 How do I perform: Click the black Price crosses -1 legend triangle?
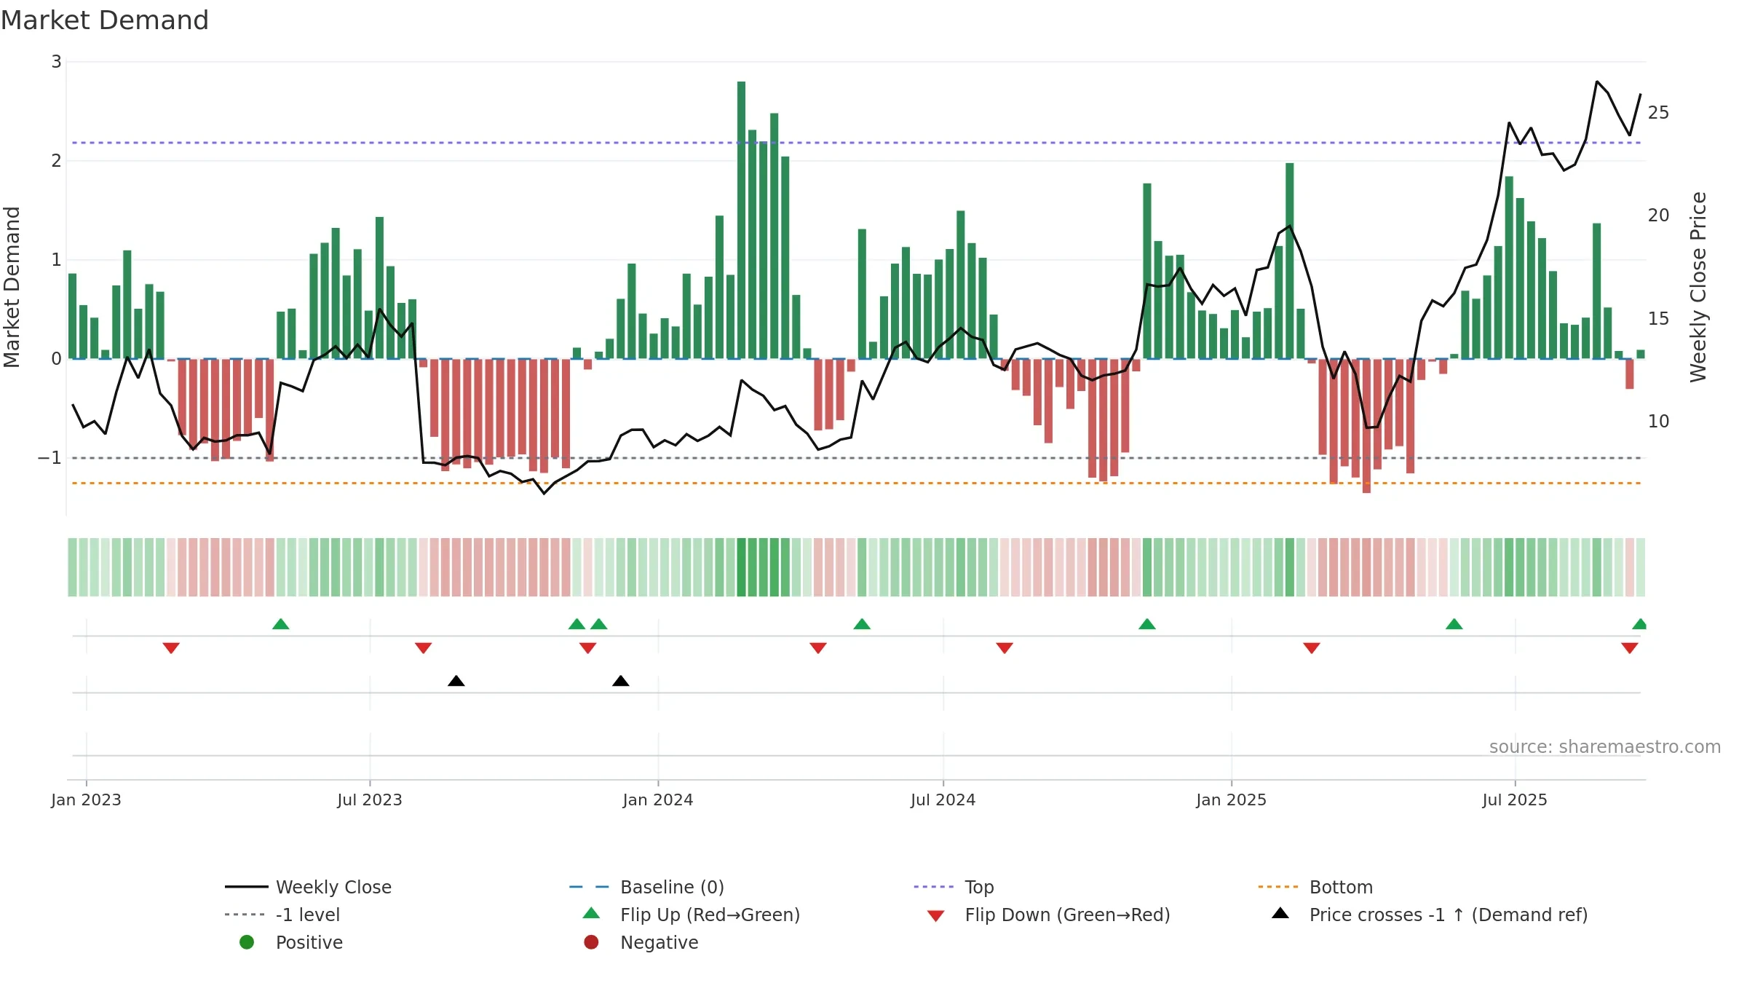tap(1280, 913)
